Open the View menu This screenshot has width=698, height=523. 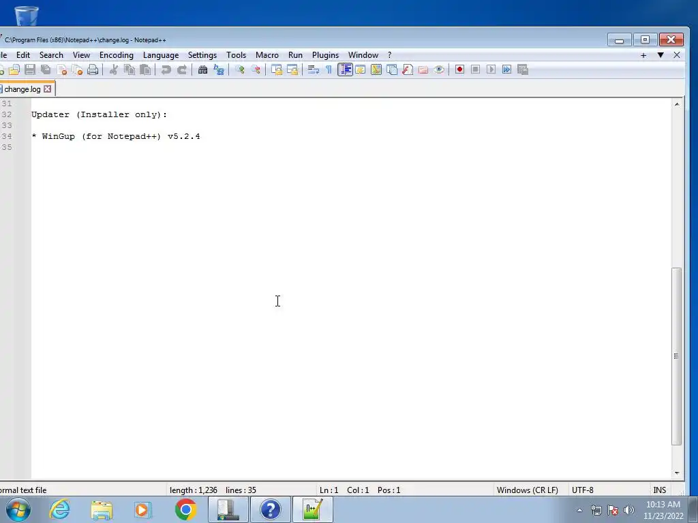click(82, 55)
